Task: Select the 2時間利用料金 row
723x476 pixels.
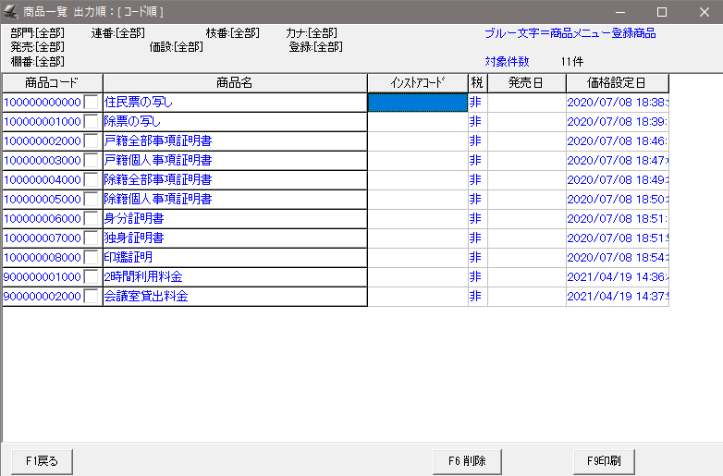Action: tap(143, 277)
